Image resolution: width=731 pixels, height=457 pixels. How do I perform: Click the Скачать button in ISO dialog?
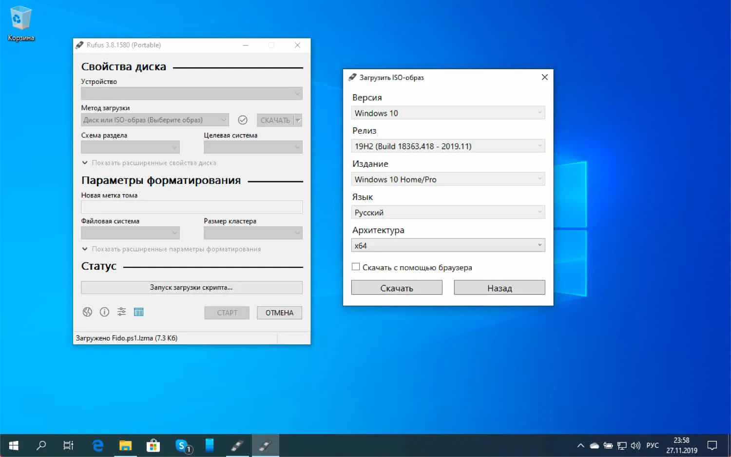tap(397, 288)
